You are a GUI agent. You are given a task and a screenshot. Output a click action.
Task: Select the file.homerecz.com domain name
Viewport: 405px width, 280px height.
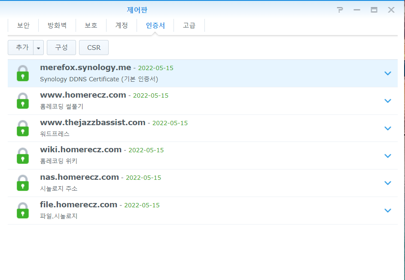pos(79,205)
